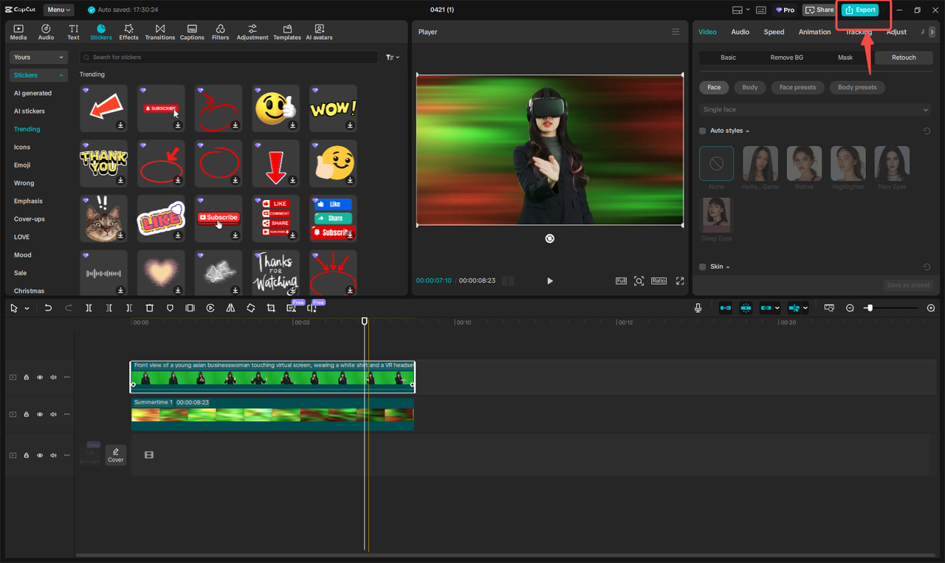This screenshot has width=945, height=563.
Task: Click the Export button
Action: coord(859,10)
